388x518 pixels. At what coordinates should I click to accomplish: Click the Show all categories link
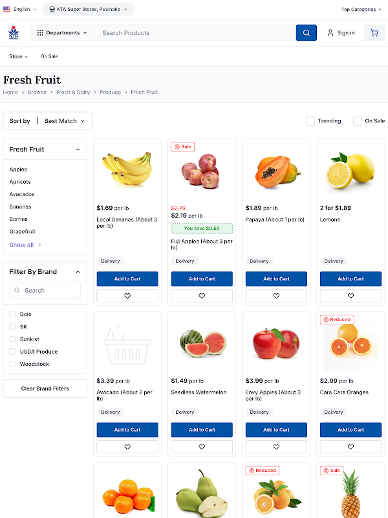tap(25, 245)
